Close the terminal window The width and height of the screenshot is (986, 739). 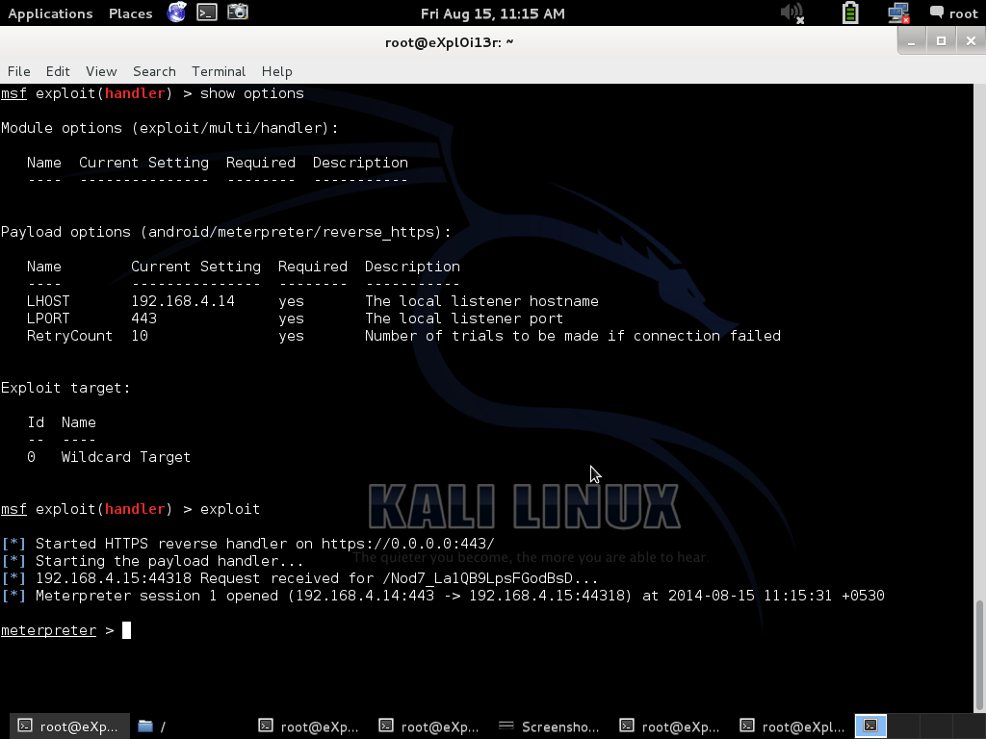pos(971,41)
